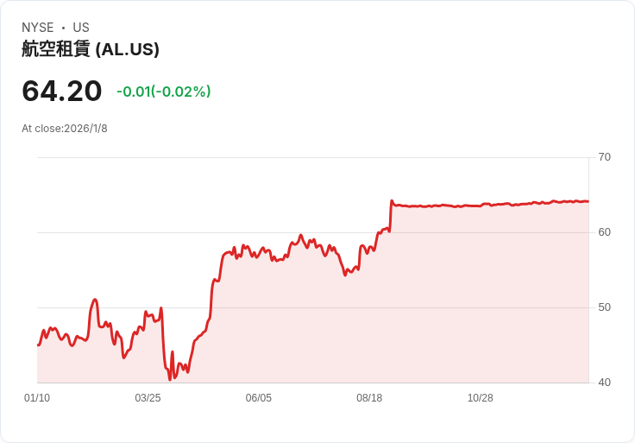Click the sharp price spike peak after 08/18
The image size is (635, 443).
(392, 201)
